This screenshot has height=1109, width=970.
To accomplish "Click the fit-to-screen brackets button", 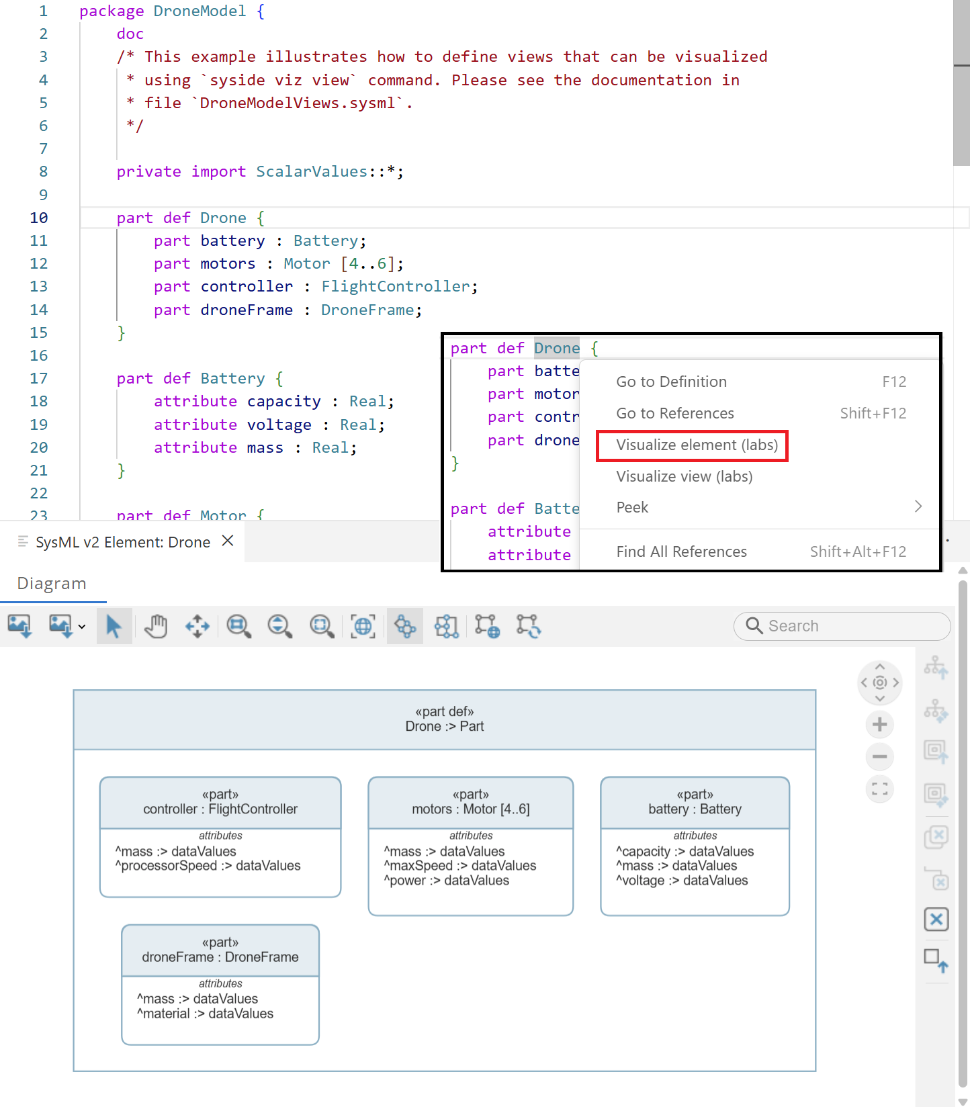I will point(879,789).
